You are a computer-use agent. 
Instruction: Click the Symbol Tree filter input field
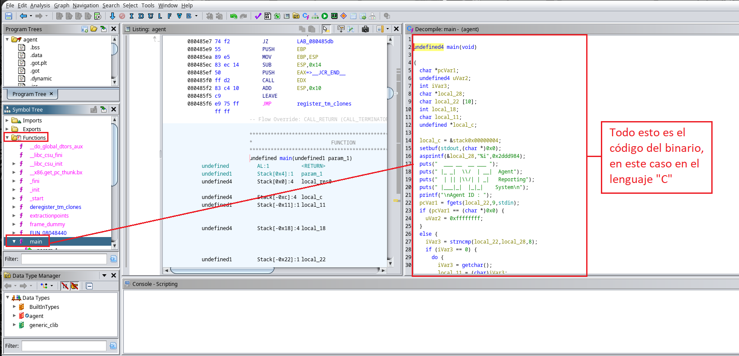(64, 259)
